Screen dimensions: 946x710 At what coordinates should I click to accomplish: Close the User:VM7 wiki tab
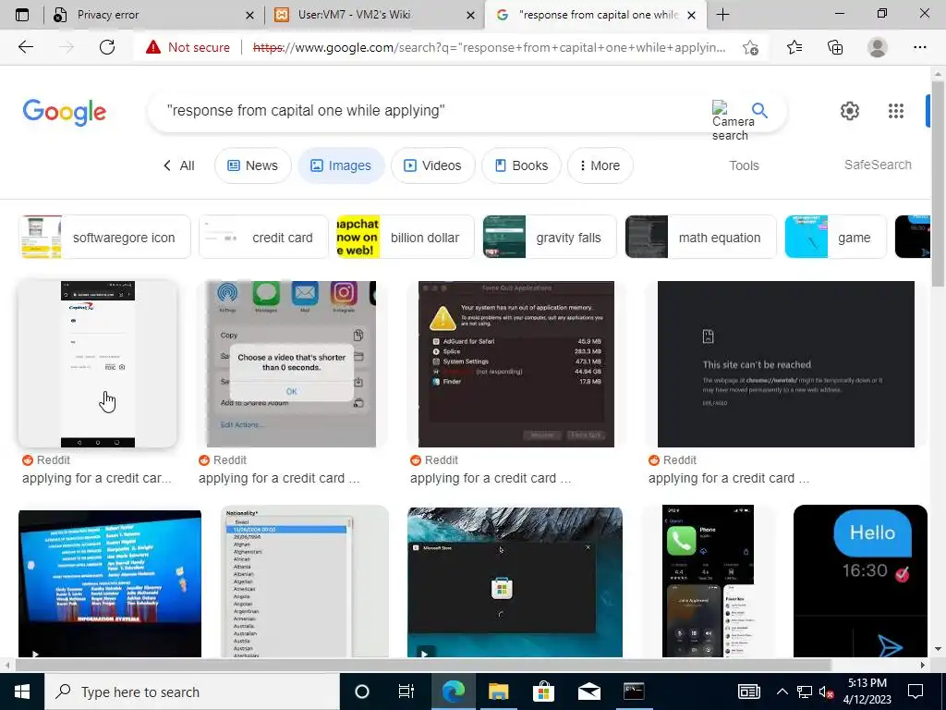point(470,15)
